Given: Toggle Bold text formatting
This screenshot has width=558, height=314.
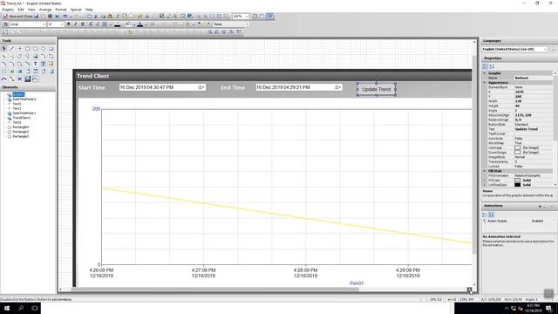Looking at the screenshot, I should tap(68, 24).
